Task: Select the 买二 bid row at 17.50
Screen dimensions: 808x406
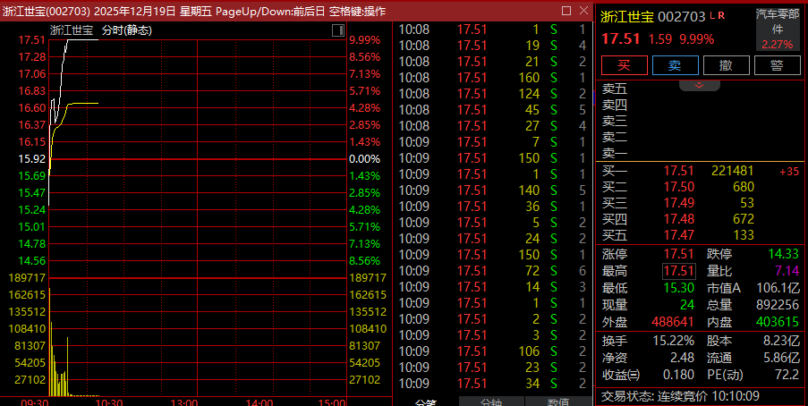Action: [678, 187]
